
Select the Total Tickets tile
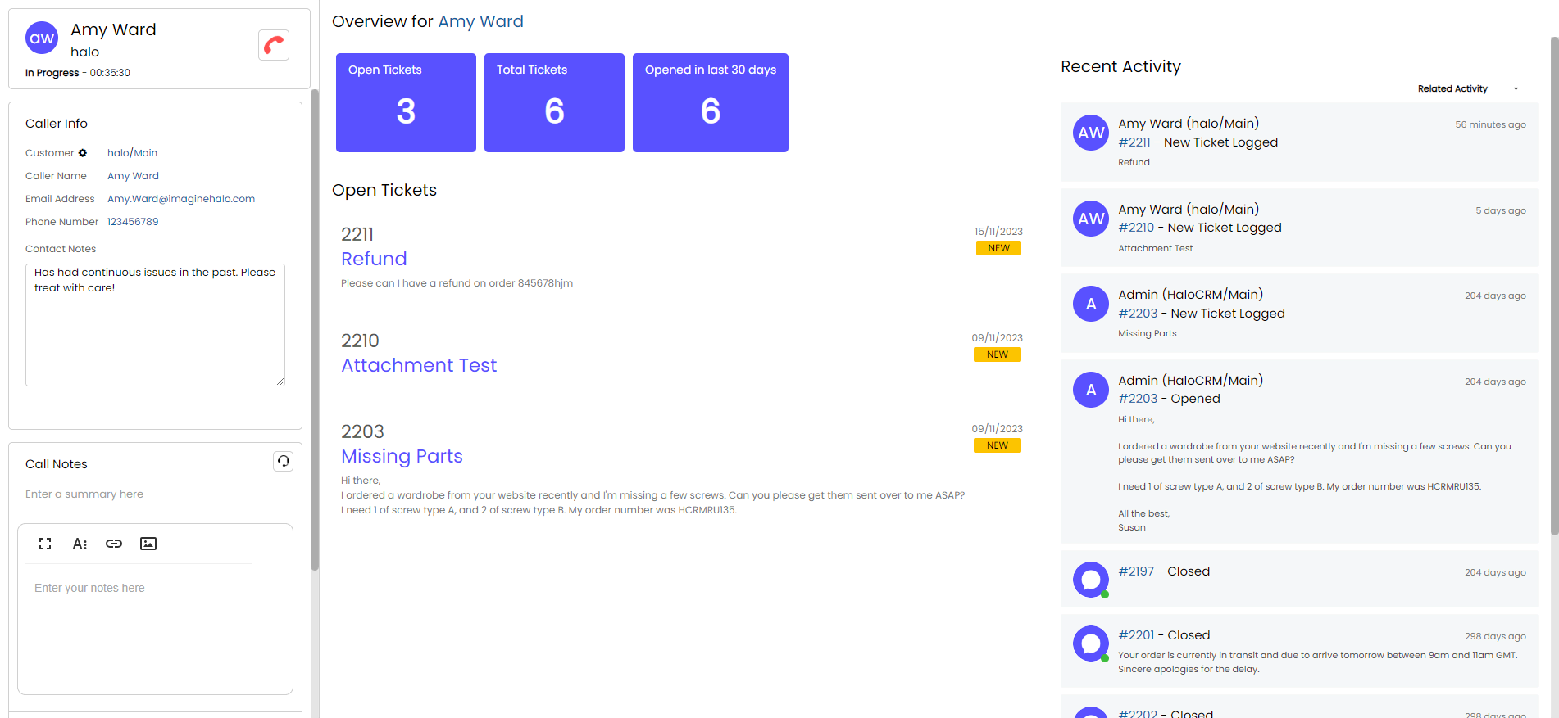tap(554, 102)
